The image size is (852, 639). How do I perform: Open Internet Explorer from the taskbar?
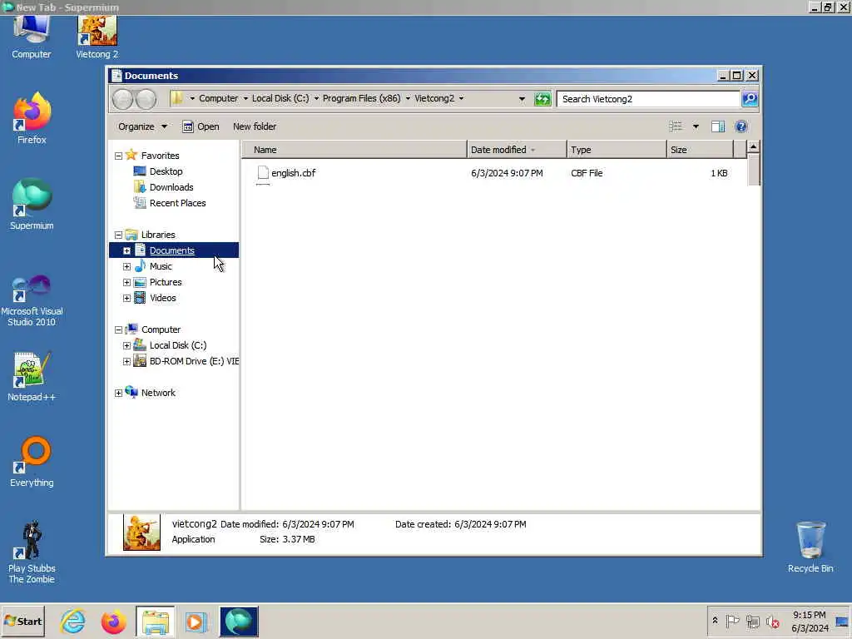pos(73,621)
